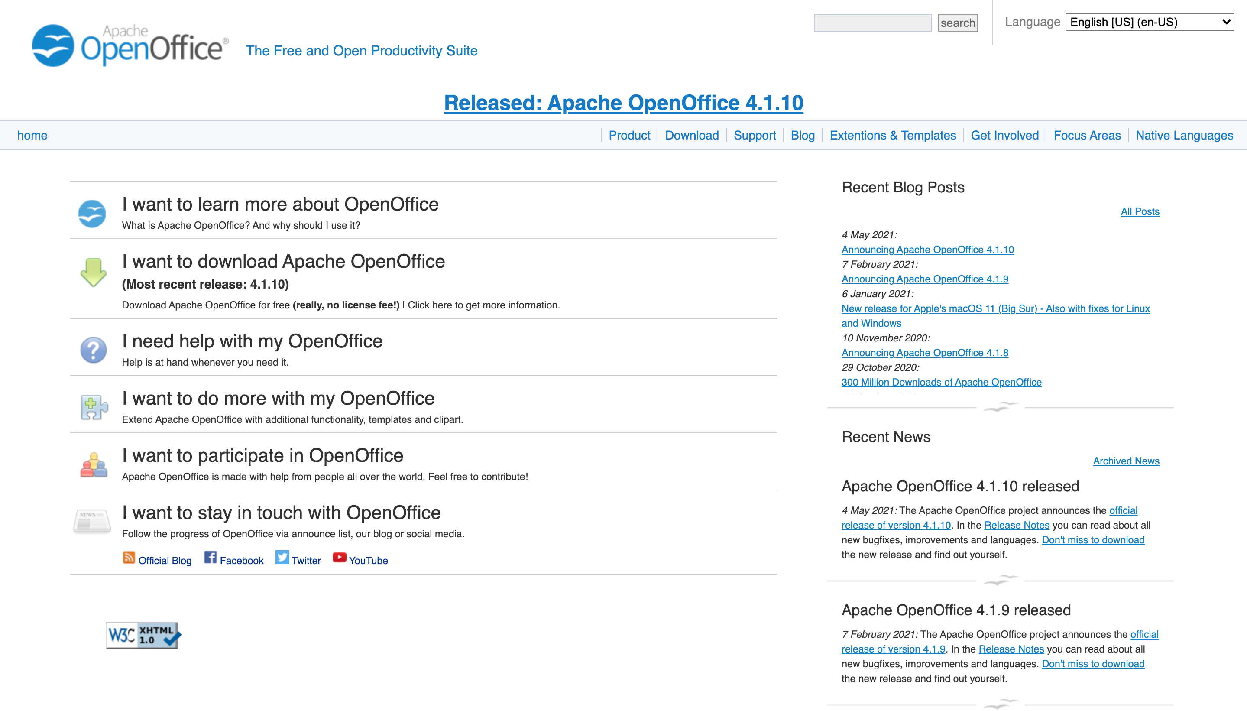The height and width of the screenshot is (711, 1247).
Task: Click the newspaper stay-in-touch icon
Action: coord(92,521)
